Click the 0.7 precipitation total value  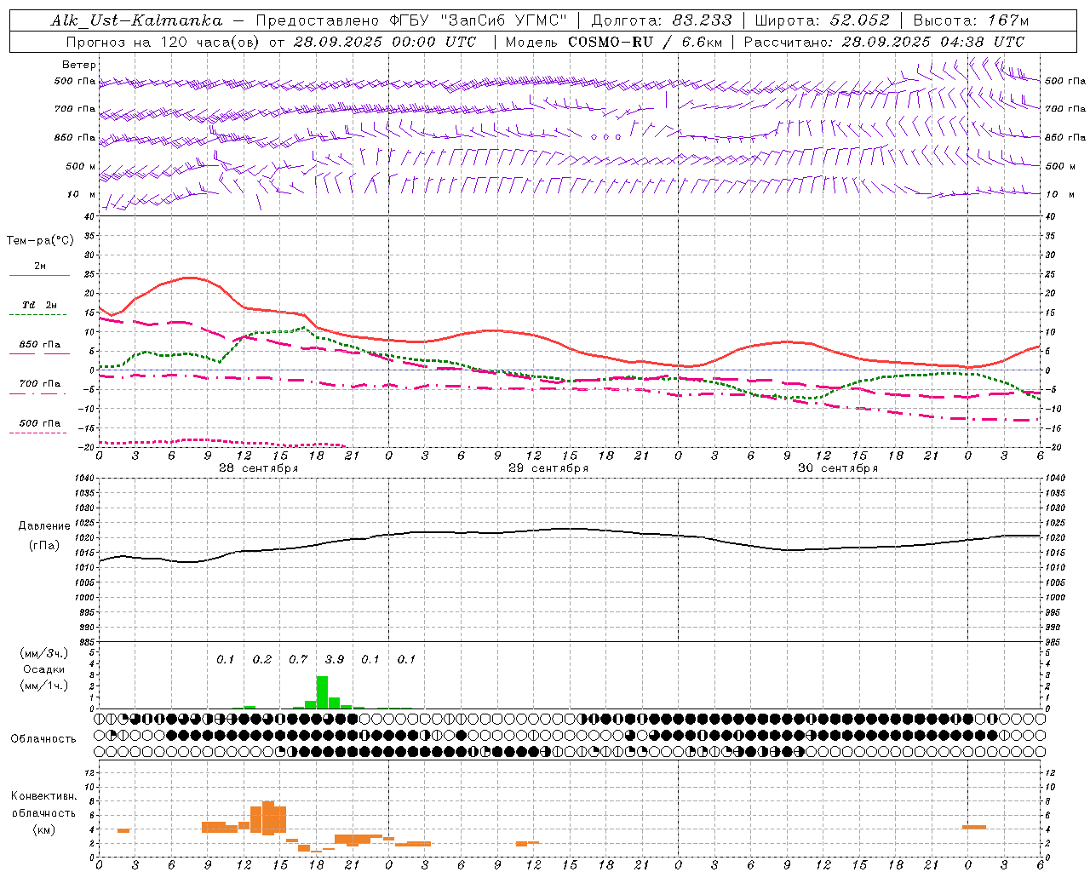(x=298, y=659)
